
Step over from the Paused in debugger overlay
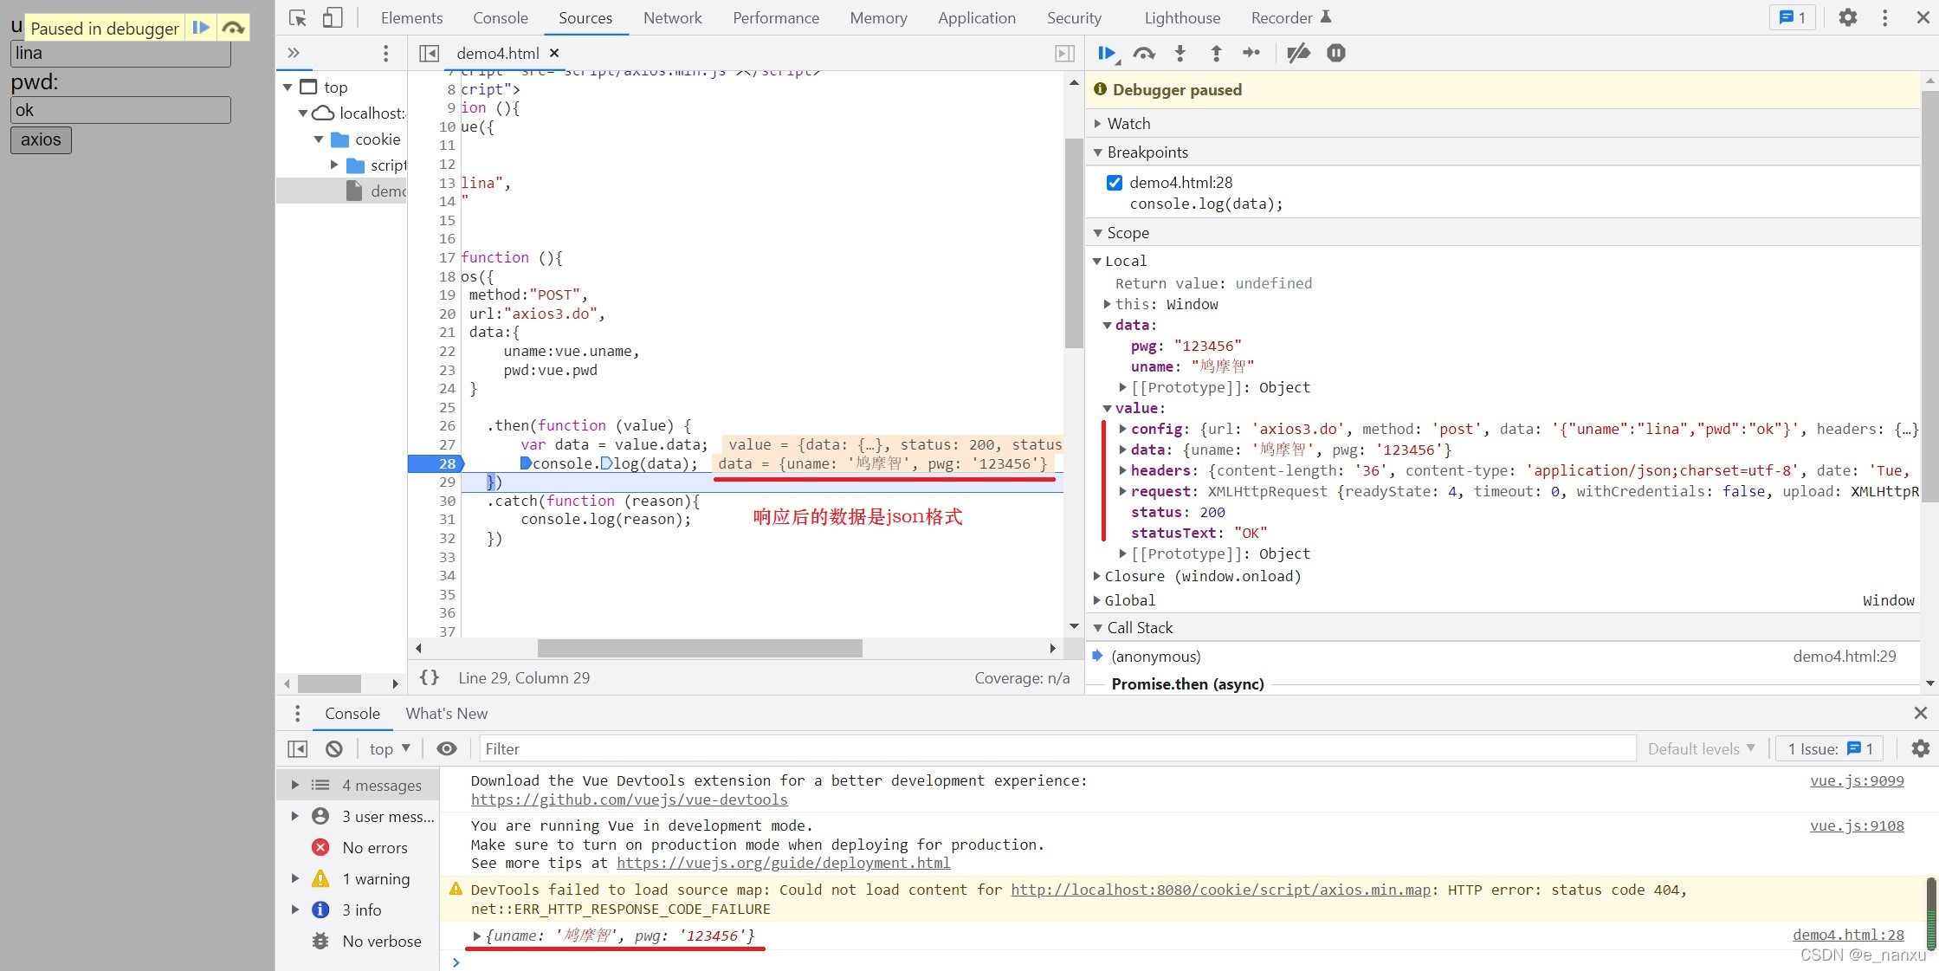pyautogui.click(x=233, y=28)
